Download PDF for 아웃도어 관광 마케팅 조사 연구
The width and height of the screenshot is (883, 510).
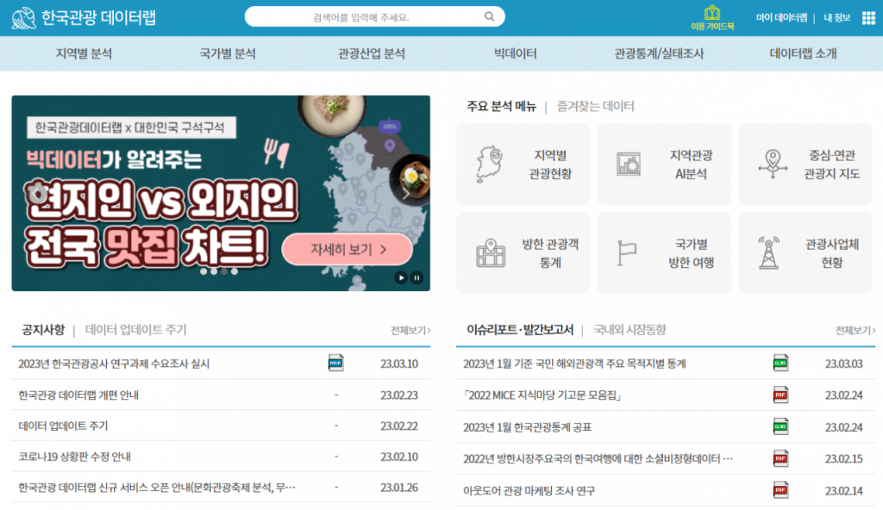780,490
